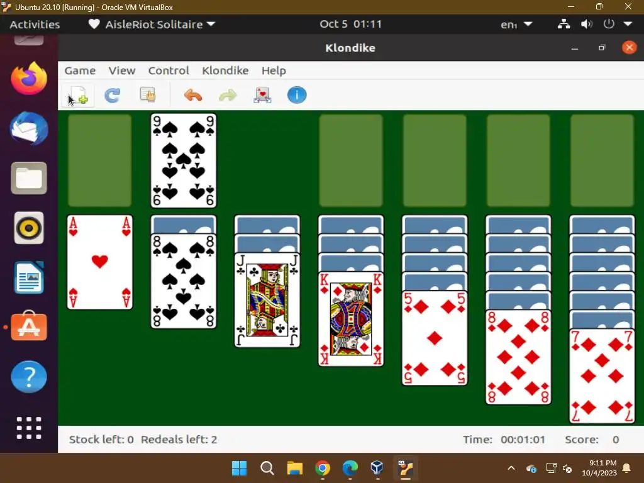Viewport: 644px width, 483px height.
Task: Select the 8 of diamonds card
Action: [x=518, y=357]
